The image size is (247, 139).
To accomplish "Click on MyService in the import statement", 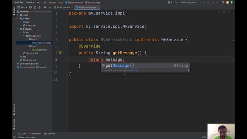I will [133, 27].
